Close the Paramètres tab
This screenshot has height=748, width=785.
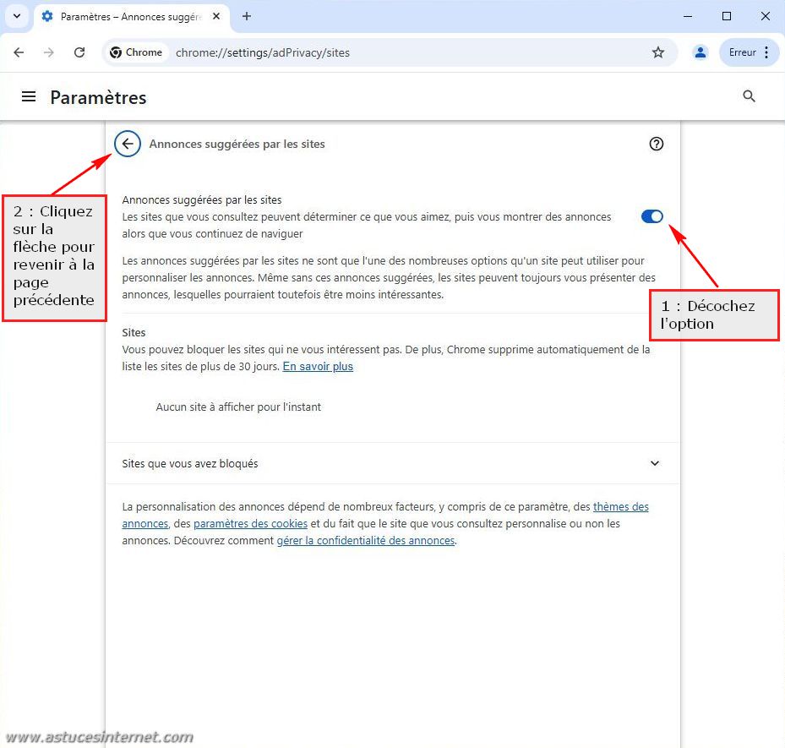click(216, 17)
